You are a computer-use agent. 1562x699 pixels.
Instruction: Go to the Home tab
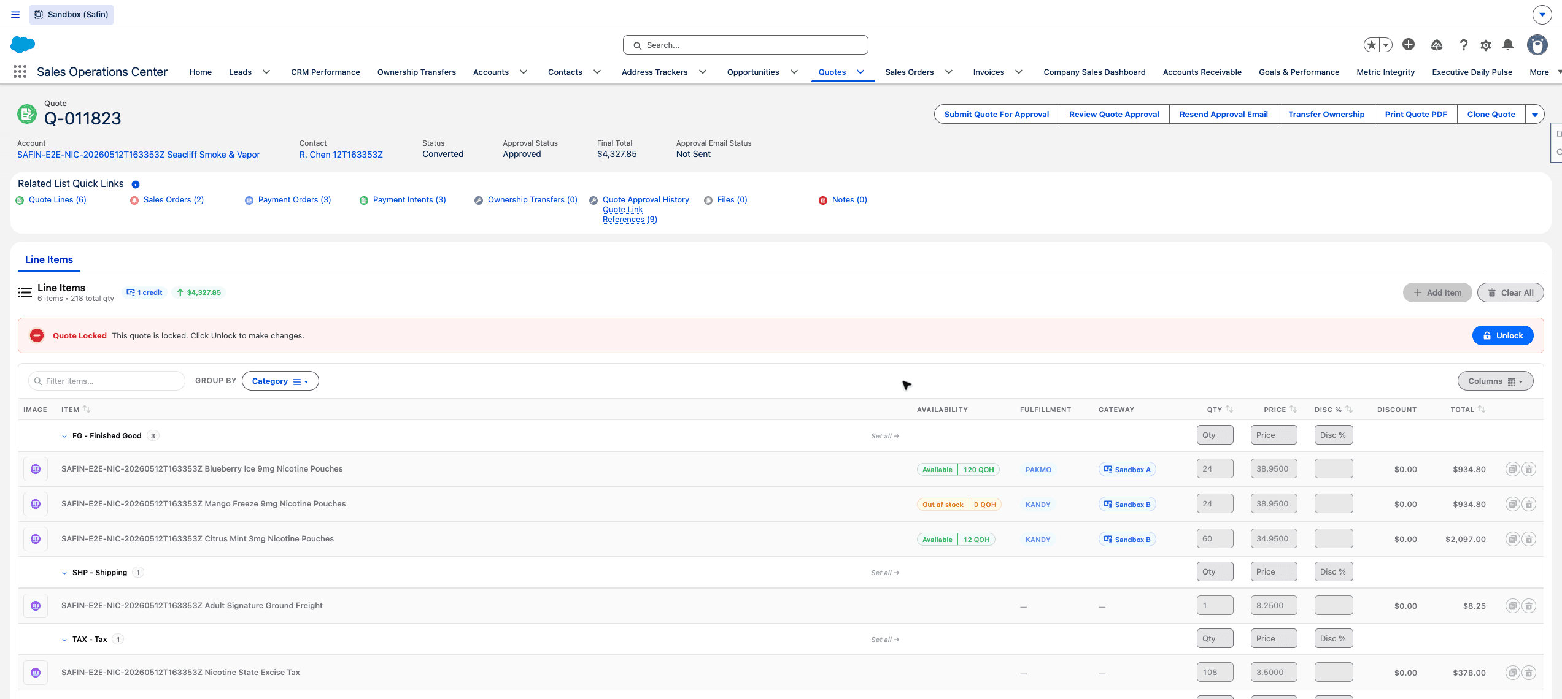[x=201, y=72]
